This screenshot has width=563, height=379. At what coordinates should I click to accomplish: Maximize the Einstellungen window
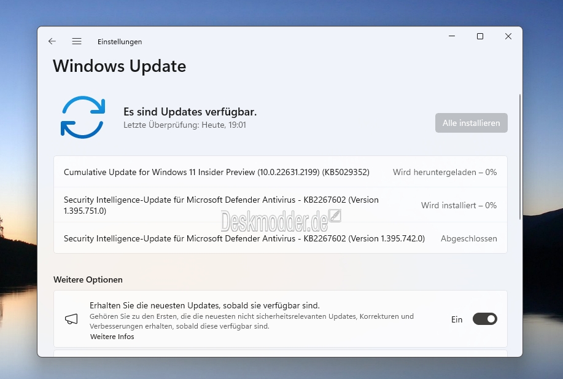point(480,36)
